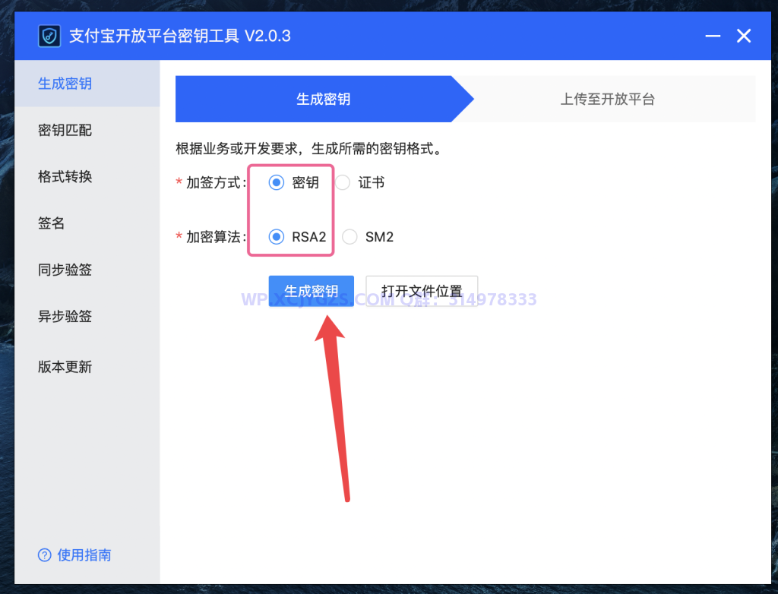
Task: Choose the RSA2 encryption algorithm
Action: [x=277, y=237]
